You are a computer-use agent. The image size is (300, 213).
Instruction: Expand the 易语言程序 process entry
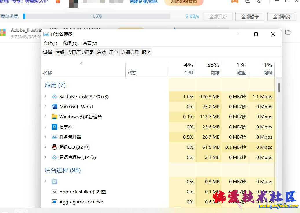[x=46, y=157]
